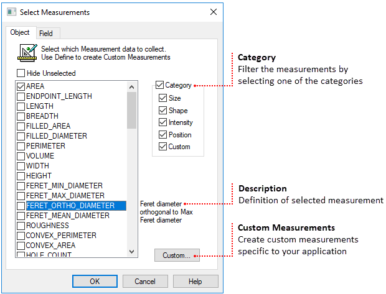Open the Custom... measurements dialog
386x294 pixels.
pos(177,255)
